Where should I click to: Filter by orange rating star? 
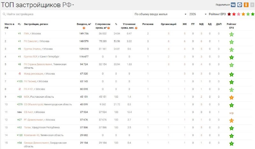click(x=243, y=14)
